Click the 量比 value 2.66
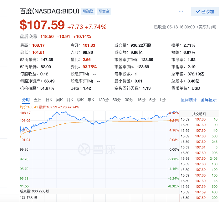 coord(87,60)
